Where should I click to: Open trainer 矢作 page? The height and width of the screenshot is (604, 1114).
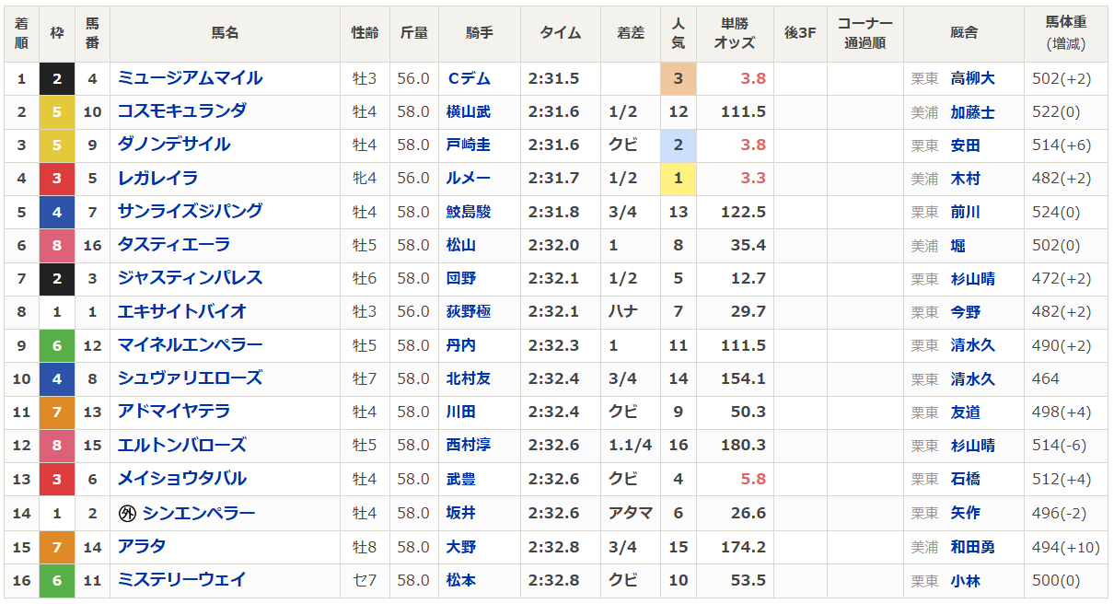[965, 514]
